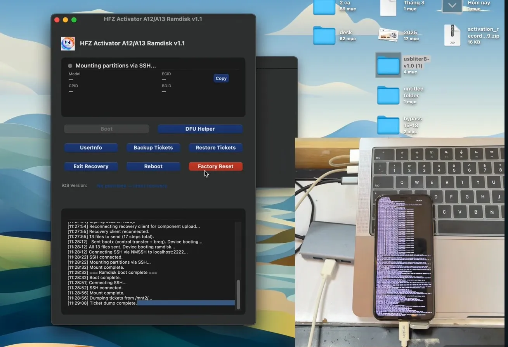Click log line "Ticket dump complete."

[x=102, y=303]
